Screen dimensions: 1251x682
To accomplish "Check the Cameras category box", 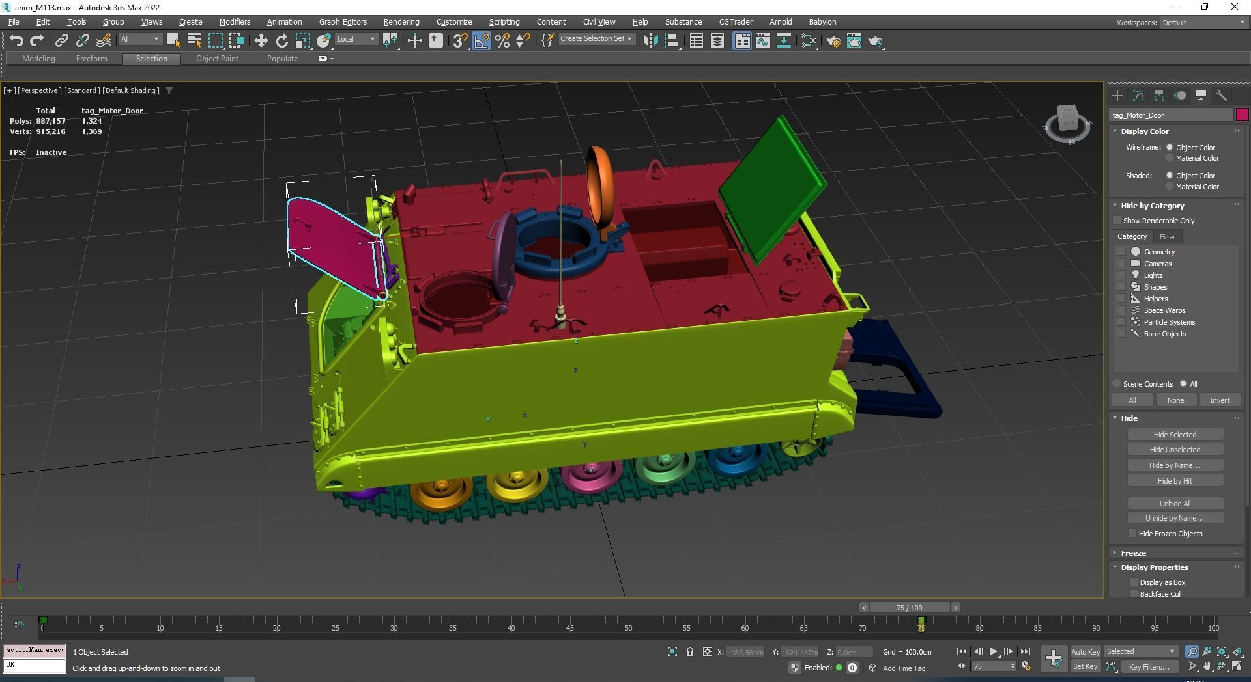I will pos(1121,264).
